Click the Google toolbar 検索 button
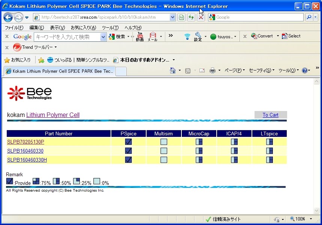Image resolution: width=322 pixels, height=225 pixels. pos(117,37)
